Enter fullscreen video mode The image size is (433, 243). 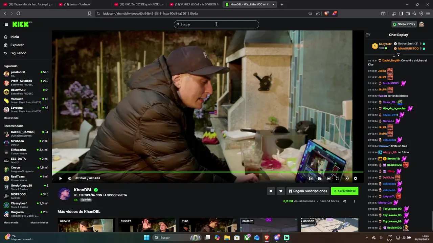(337, 178)
